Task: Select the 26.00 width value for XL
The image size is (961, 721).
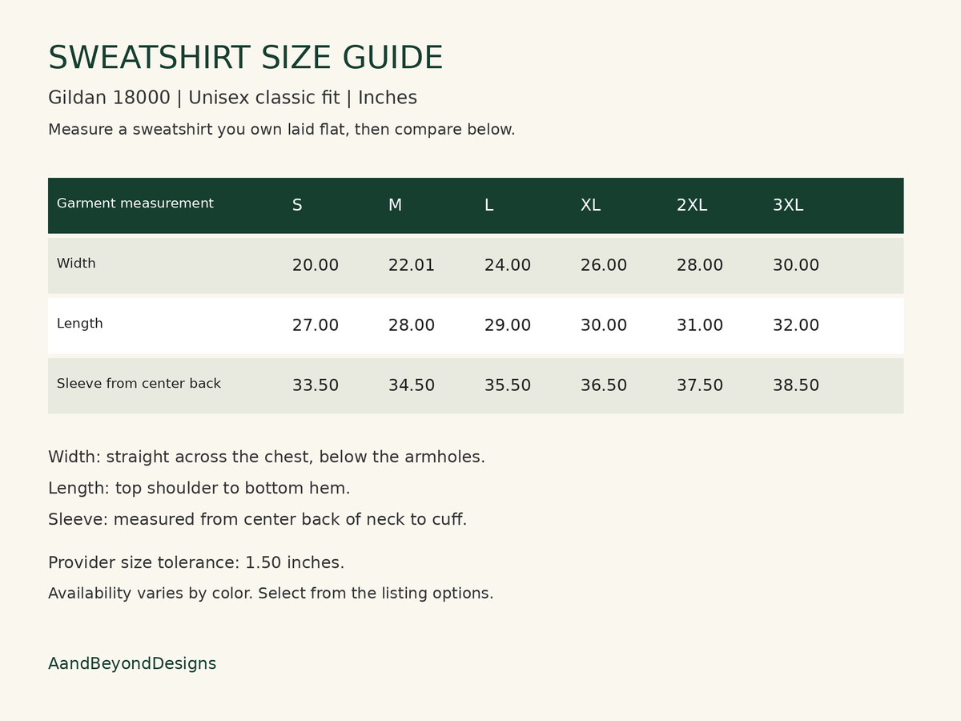Action: 604,265
